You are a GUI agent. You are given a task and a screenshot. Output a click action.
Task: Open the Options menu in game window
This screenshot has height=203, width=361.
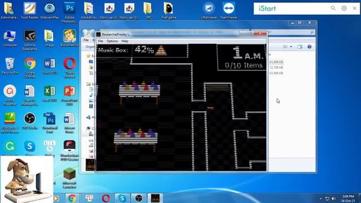[112, 41]
